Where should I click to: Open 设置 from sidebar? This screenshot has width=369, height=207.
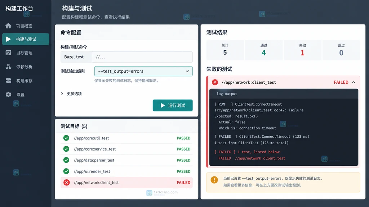click(26, 95)
